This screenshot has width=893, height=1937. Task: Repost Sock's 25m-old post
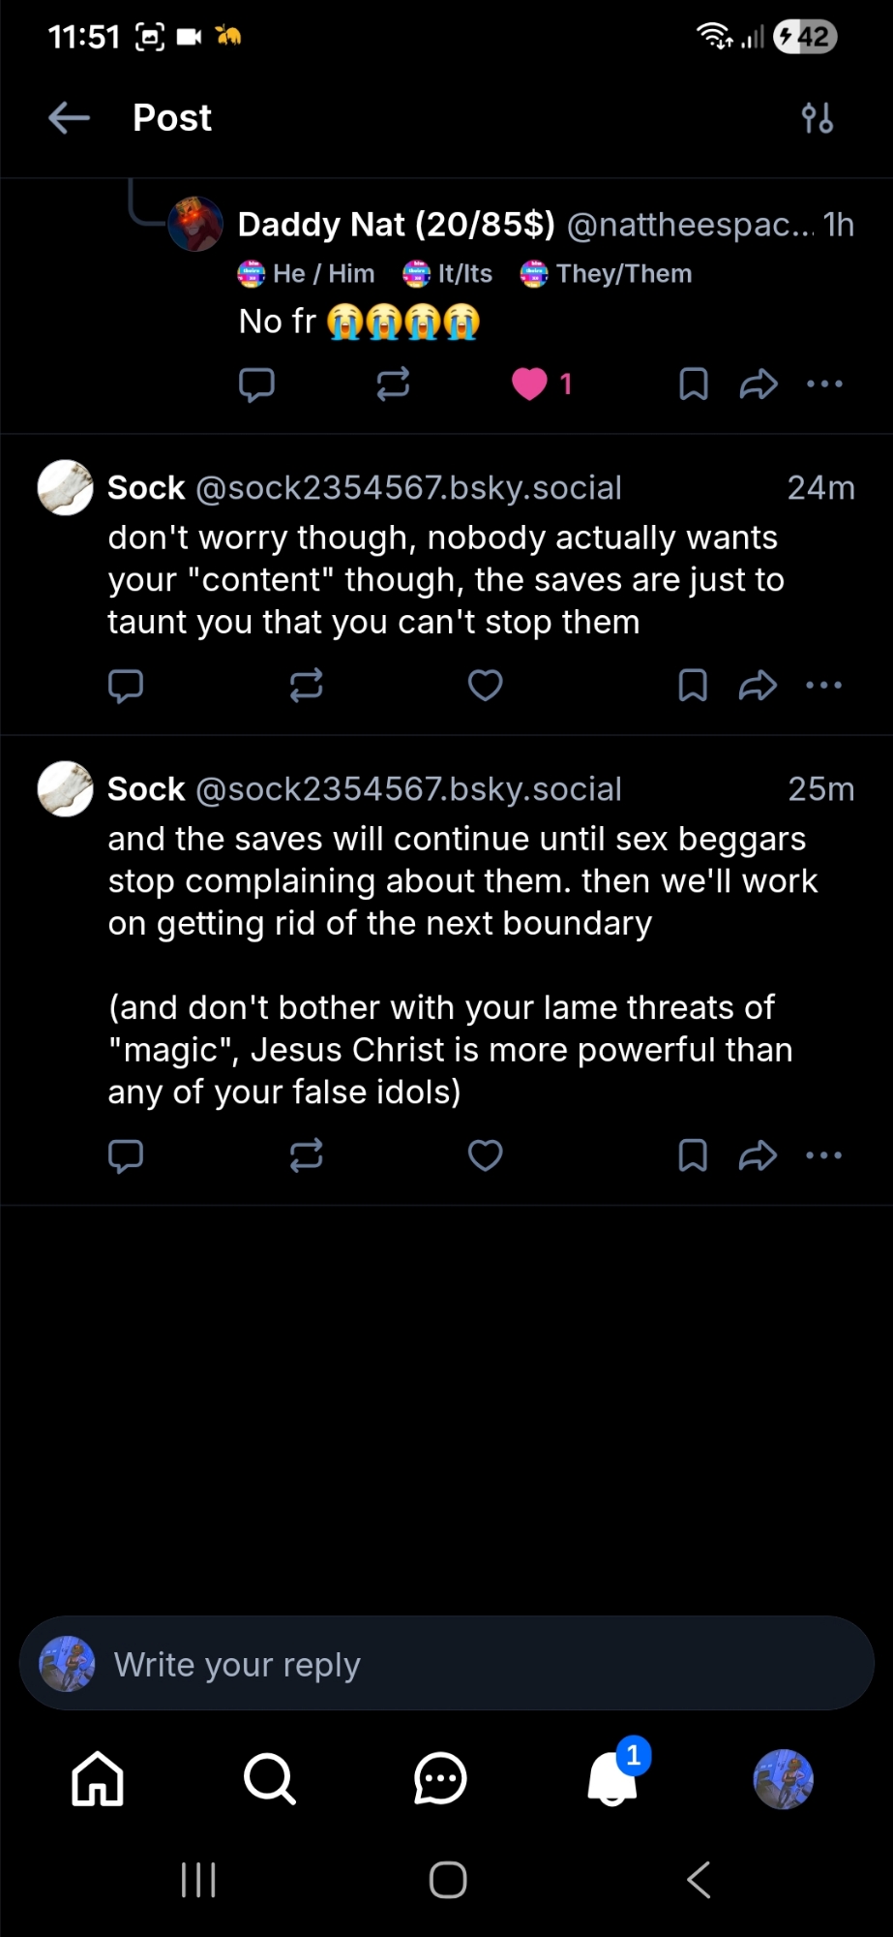(306, 1155)
